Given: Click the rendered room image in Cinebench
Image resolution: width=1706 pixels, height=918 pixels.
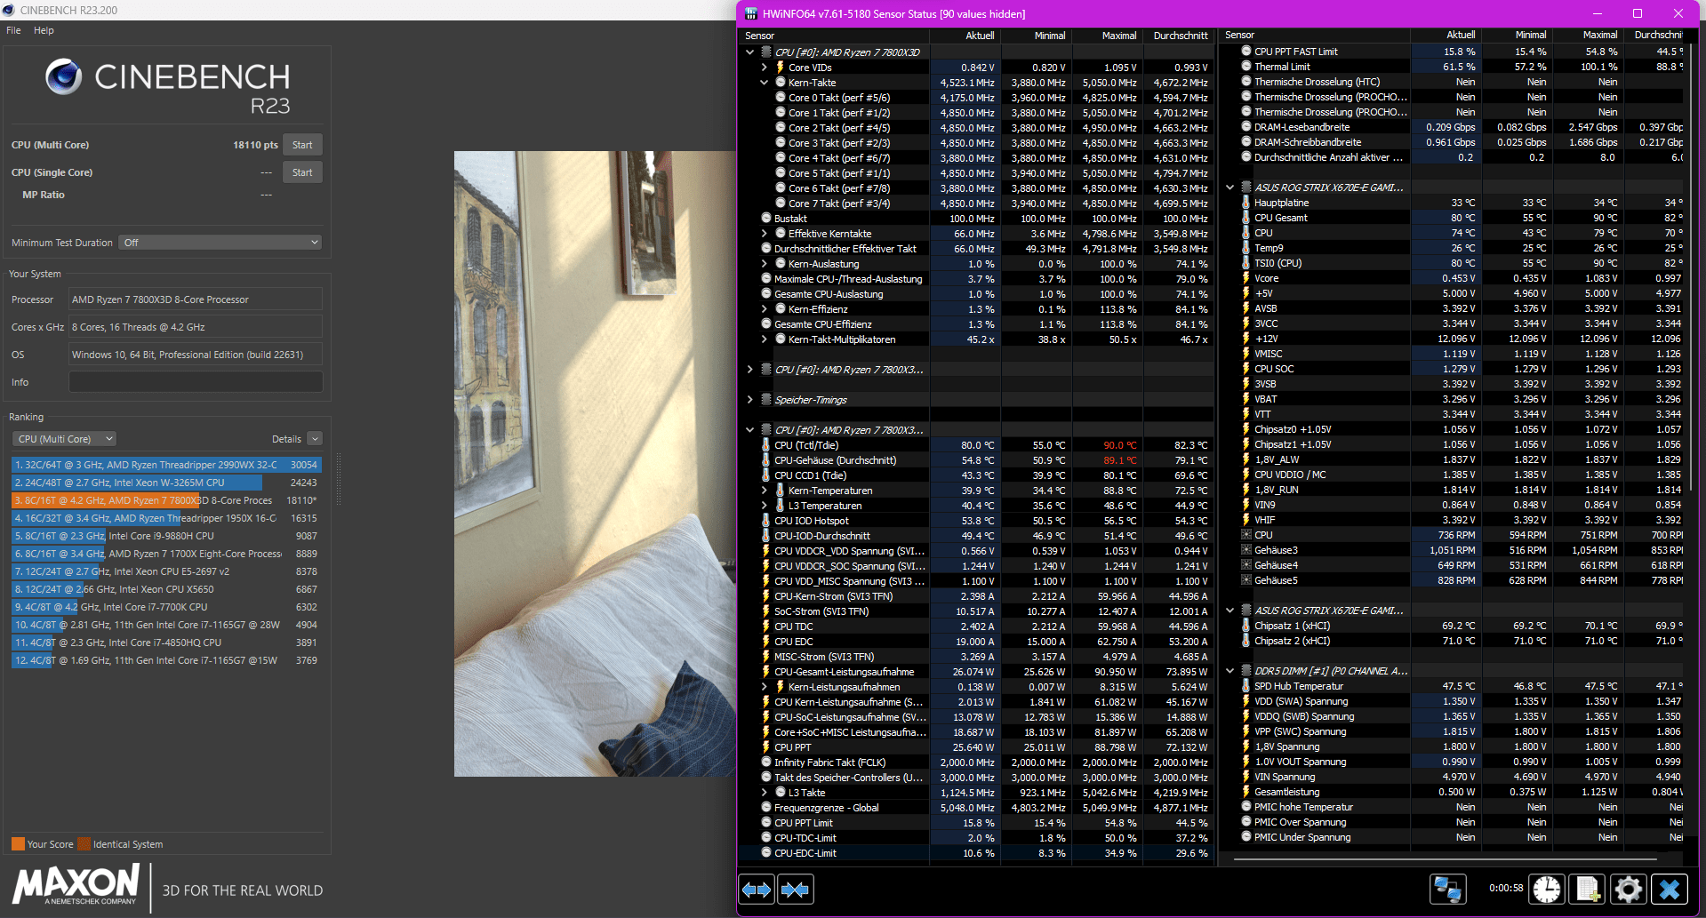Looking at the screenshot, I should (x=595, y=464).
